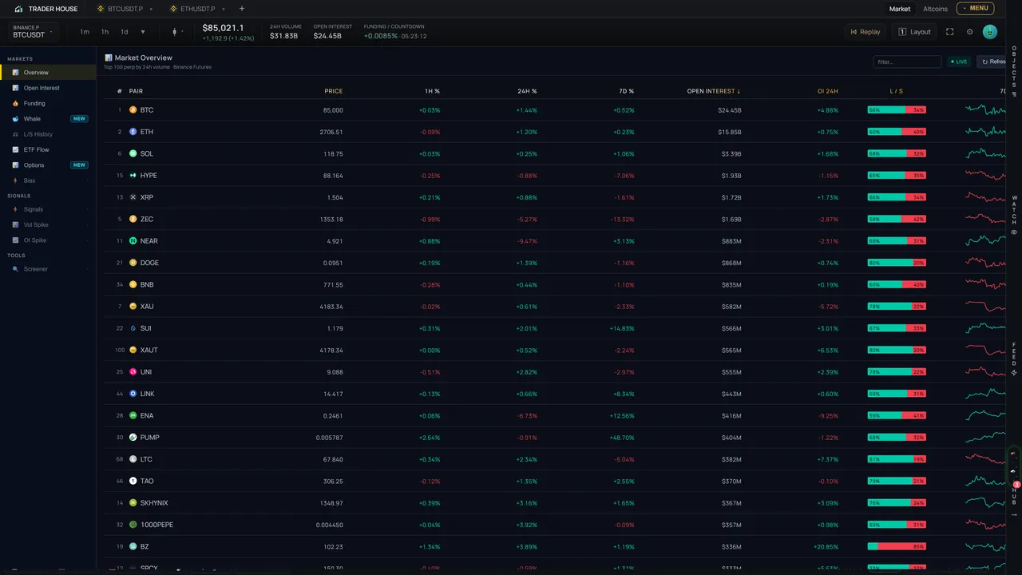The height and width of the screenshot is (575, 1022).
Task: Open the Watch side panel
Action: (1014, 216)
